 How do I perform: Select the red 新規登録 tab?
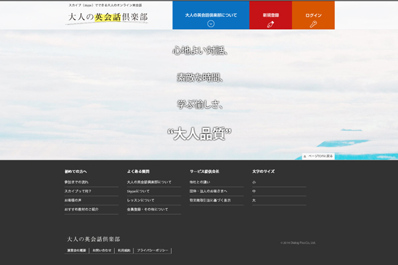pyautogui.click(x=270, y=15)
